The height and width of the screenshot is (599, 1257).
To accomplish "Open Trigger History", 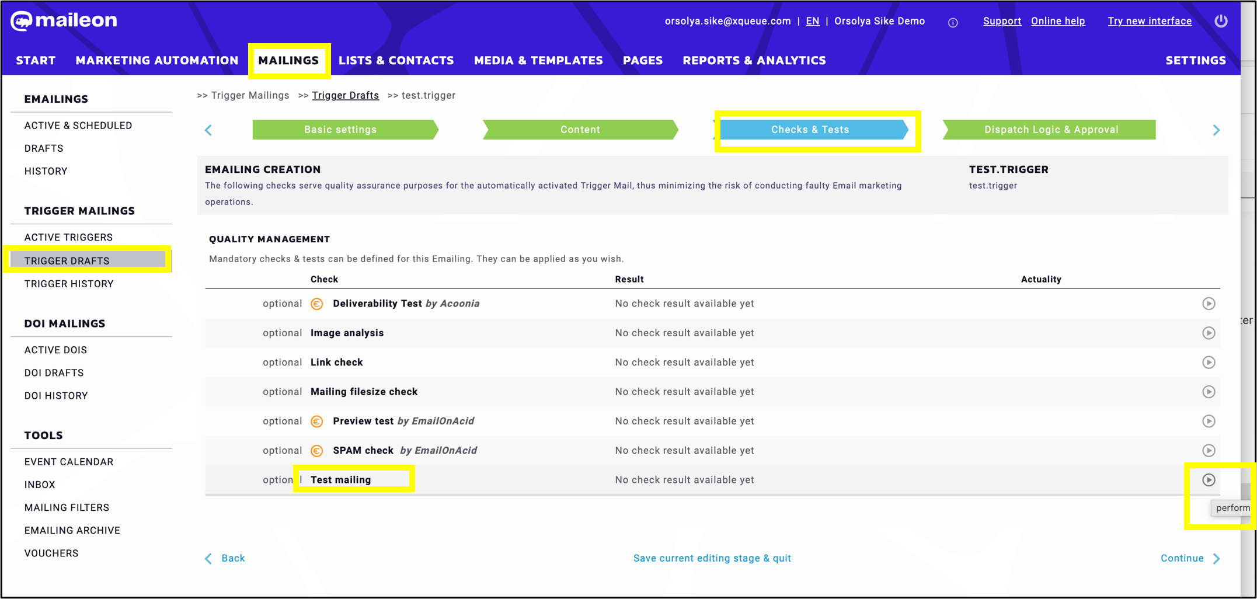I will (x=69, y=284).
